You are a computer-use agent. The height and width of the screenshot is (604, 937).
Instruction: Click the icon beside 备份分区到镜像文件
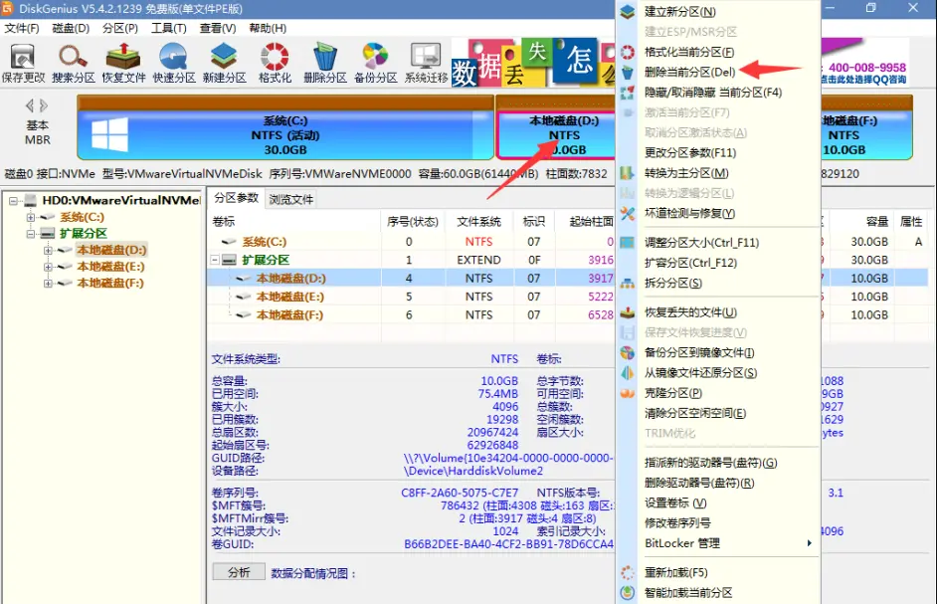click(x=627, y=353)
